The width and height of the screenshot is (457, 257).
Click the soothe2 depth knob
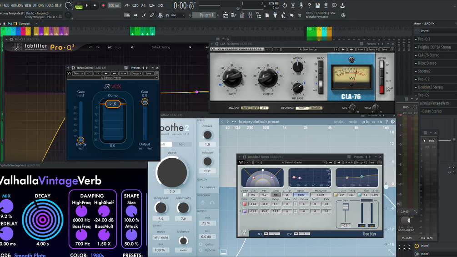[172, 172]
